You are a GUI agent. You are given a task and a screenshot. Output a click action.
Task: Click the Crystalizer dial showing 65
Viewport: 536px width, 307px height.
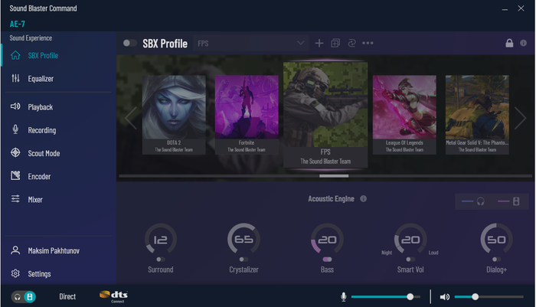coord(243,239)
